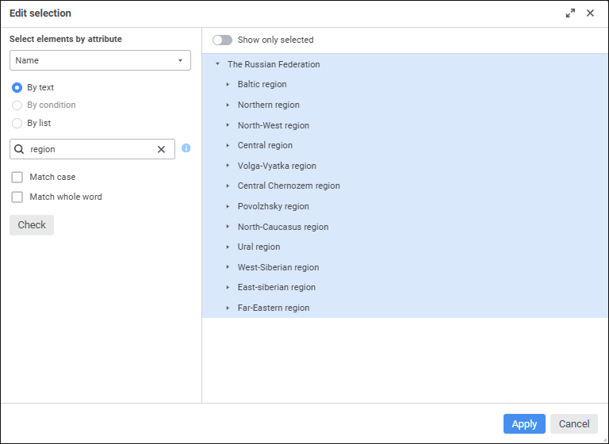
Task: Click the expand dialog to full screen icon
Action: [570, 13]
